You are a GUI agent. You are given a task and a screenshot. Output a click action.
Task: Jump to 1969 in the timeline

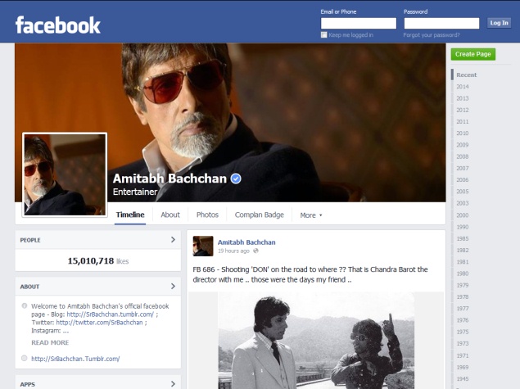(463, 367)
